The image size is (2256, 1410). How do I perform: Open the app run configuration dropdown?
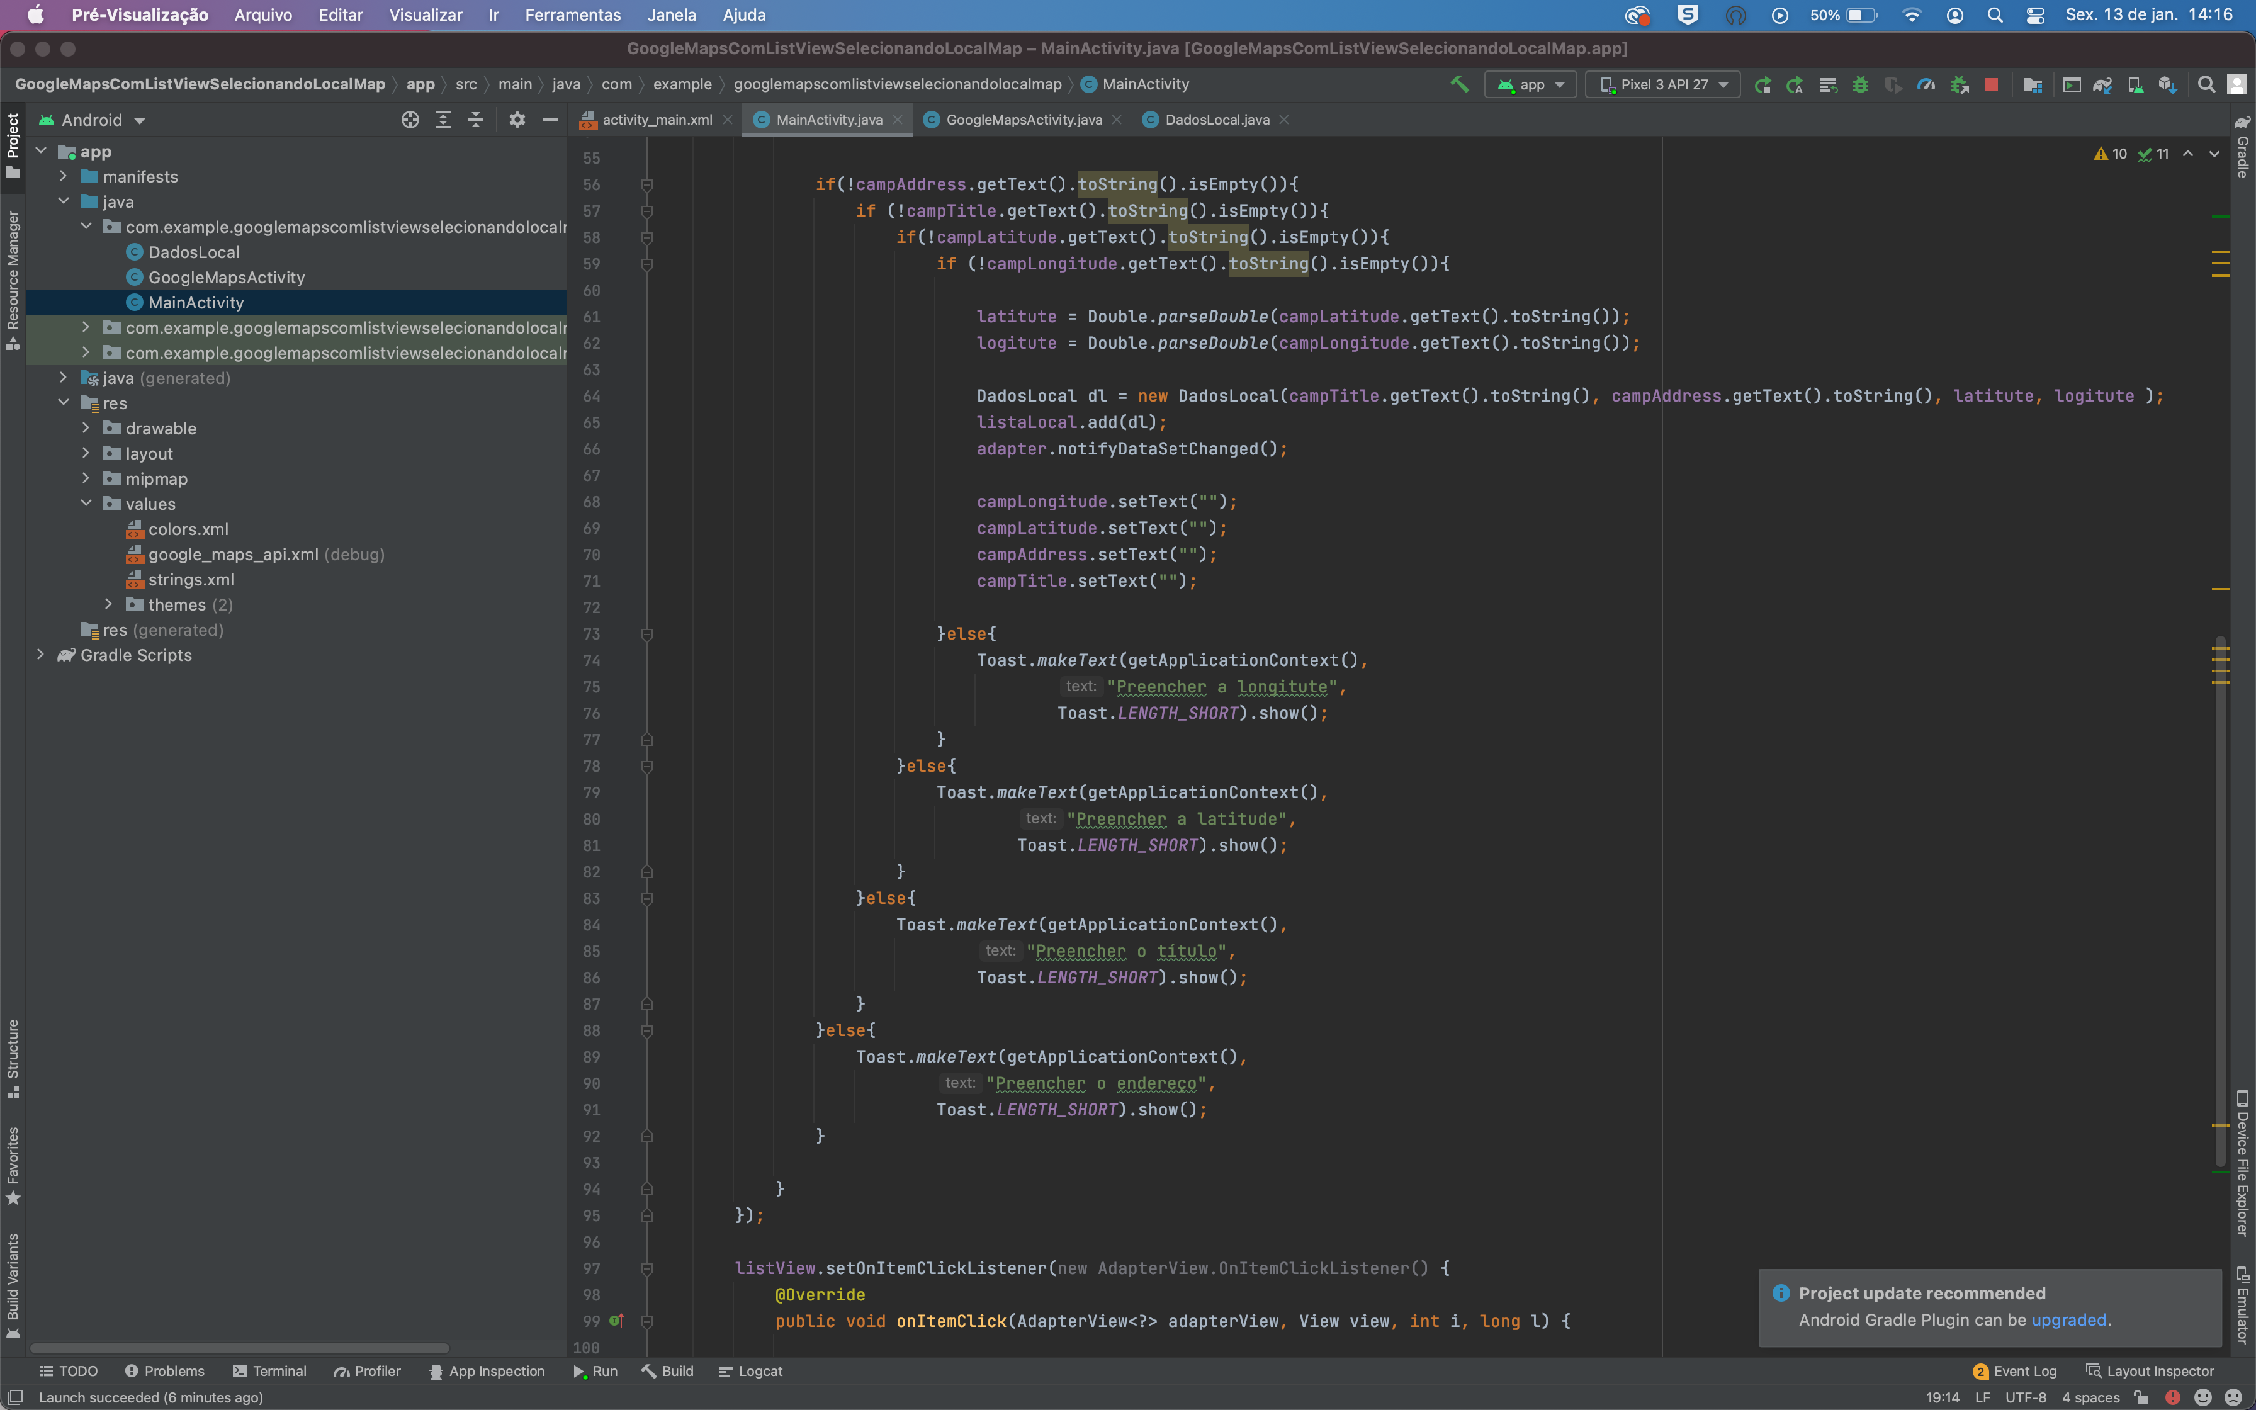coord(1530,84)
